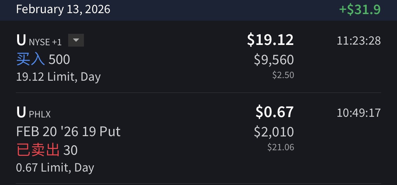Click the $21.06 commission amount
The width and height of the screenshot is (397, 185).
(x=281, y=147)
